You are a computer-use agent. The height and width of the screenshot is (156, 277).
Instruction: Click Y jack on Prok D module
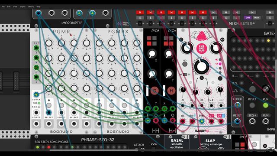tap(156, 109)
